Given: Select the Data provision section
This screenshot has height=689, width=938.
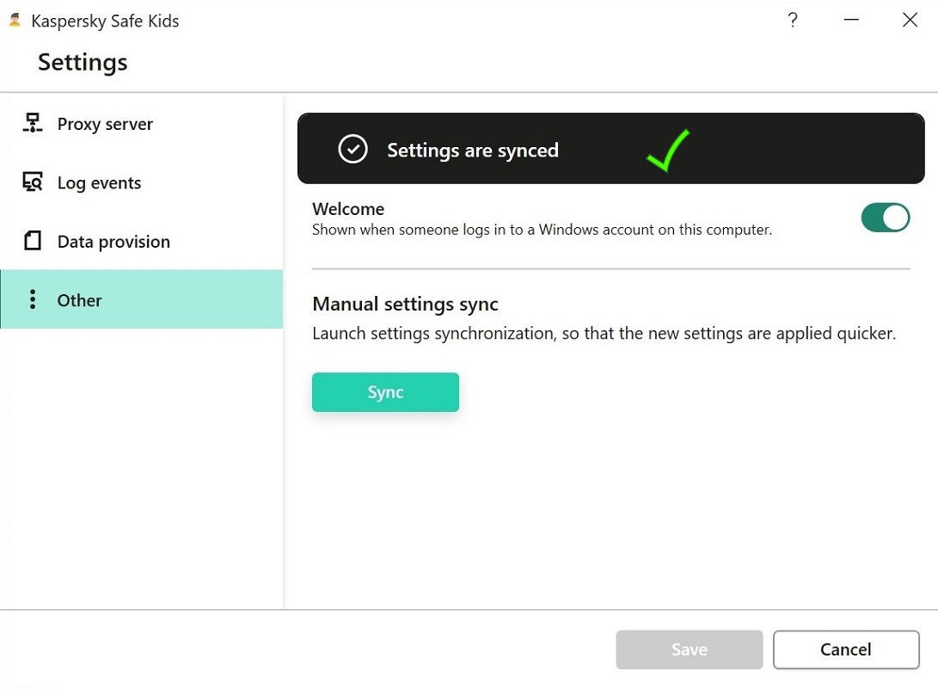Looking at the screenshot, I should click(113, 241).
